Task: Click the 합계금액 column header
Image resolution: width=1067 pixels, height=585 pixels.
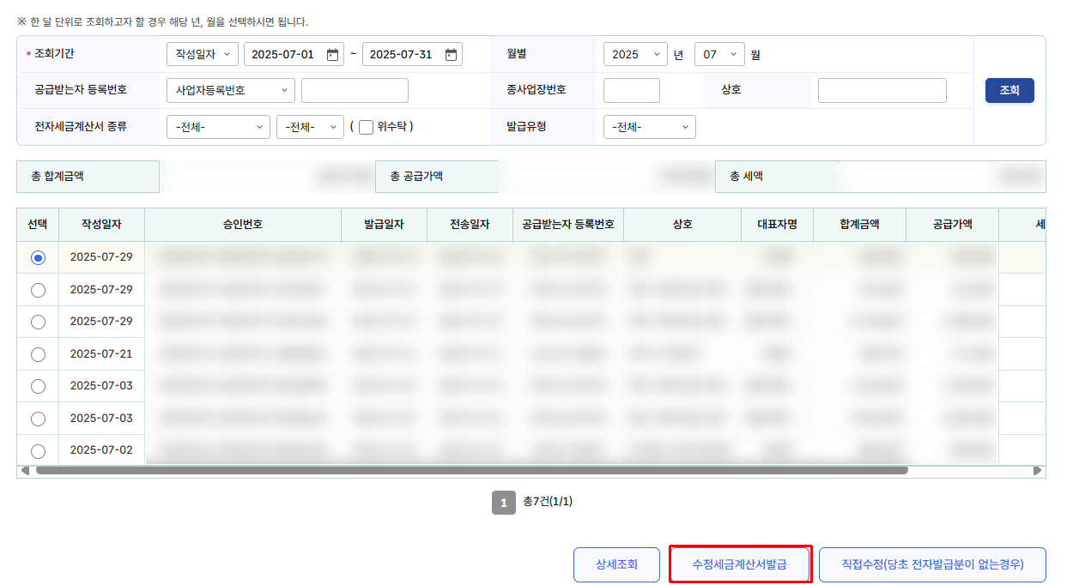Action: [859, 225]
